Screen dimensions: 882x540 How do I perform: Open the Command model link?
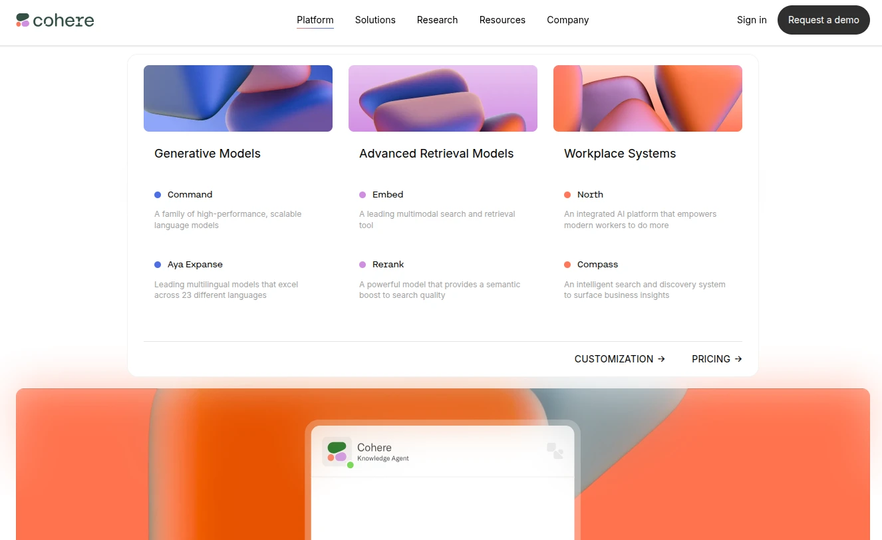tap(190, 195)
